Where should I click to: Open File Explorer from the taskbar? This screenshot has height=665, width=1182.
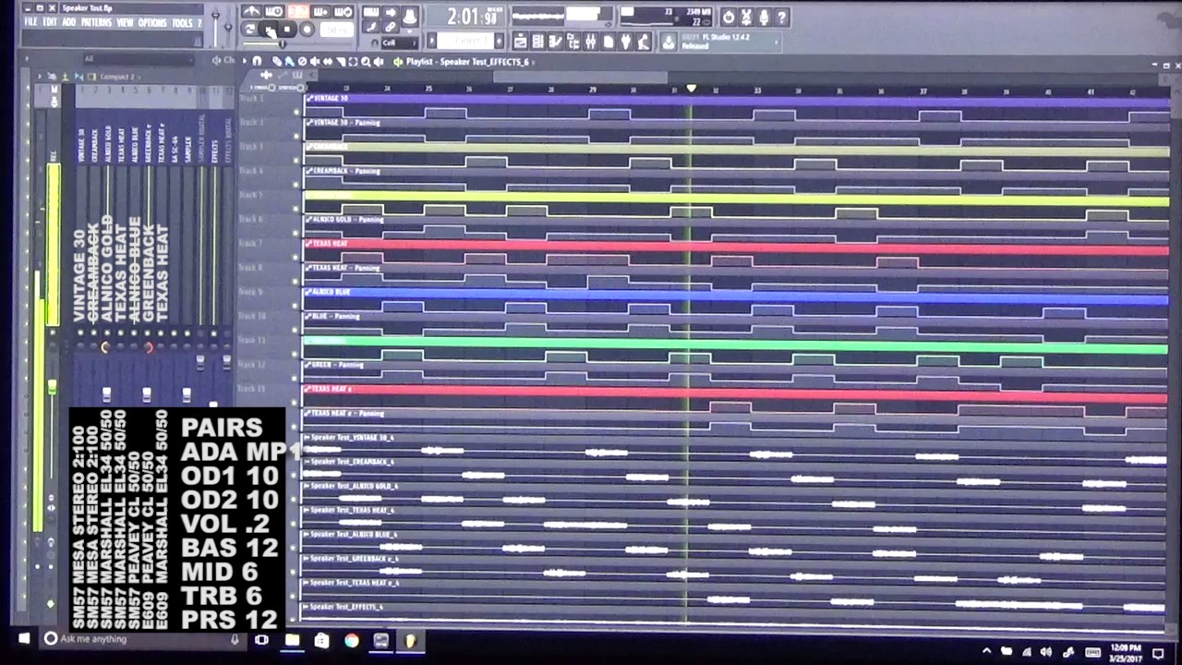pos(292,639)
